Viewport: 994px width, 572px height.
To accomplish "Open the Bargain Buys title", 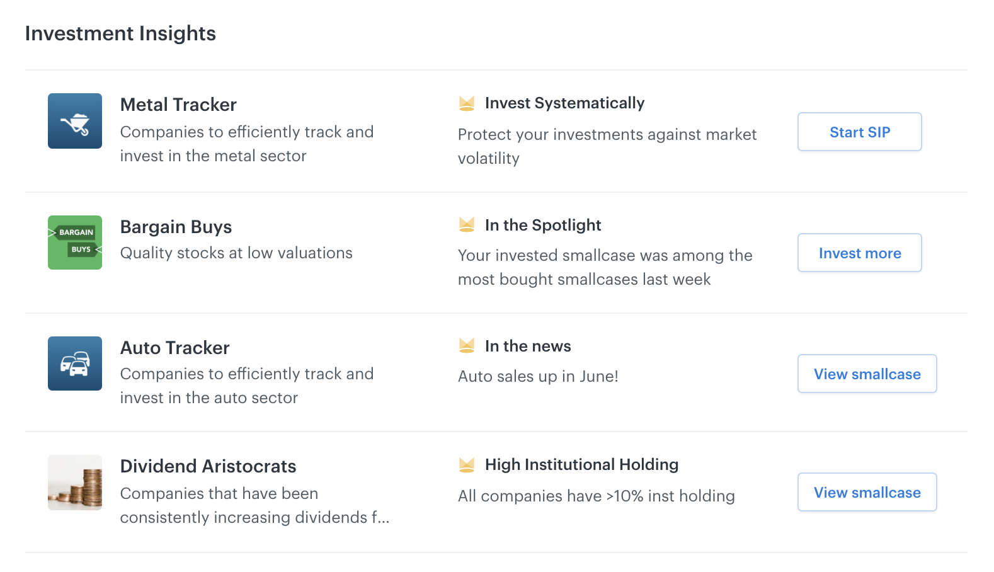I will (176, 227).
